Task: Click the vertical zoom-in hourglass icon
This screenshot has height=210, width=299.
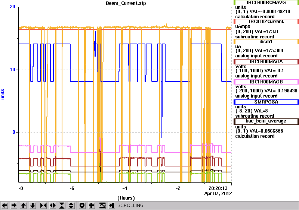Action: click(x=62, y=206)
